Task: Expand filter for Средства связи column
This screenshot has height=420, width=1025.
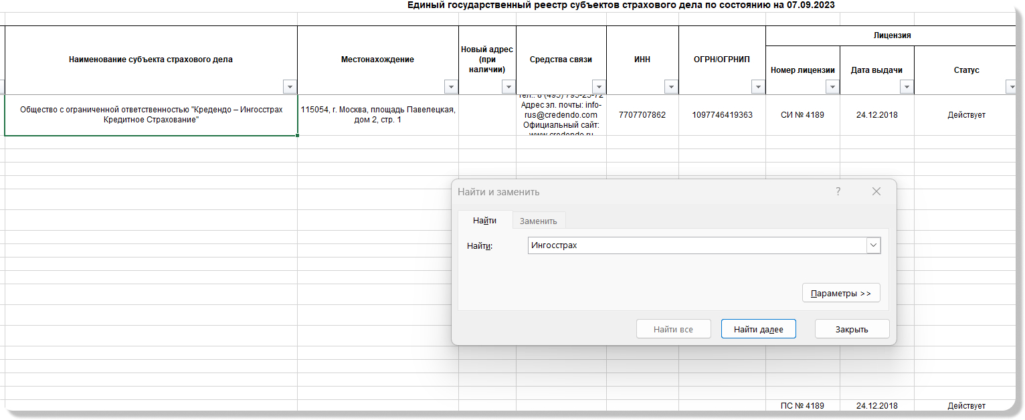Action: [599, 87]
